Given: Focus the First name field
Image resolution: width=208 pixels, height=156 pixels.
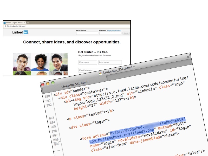Looking at the screenshot, I should pos(88,62).
